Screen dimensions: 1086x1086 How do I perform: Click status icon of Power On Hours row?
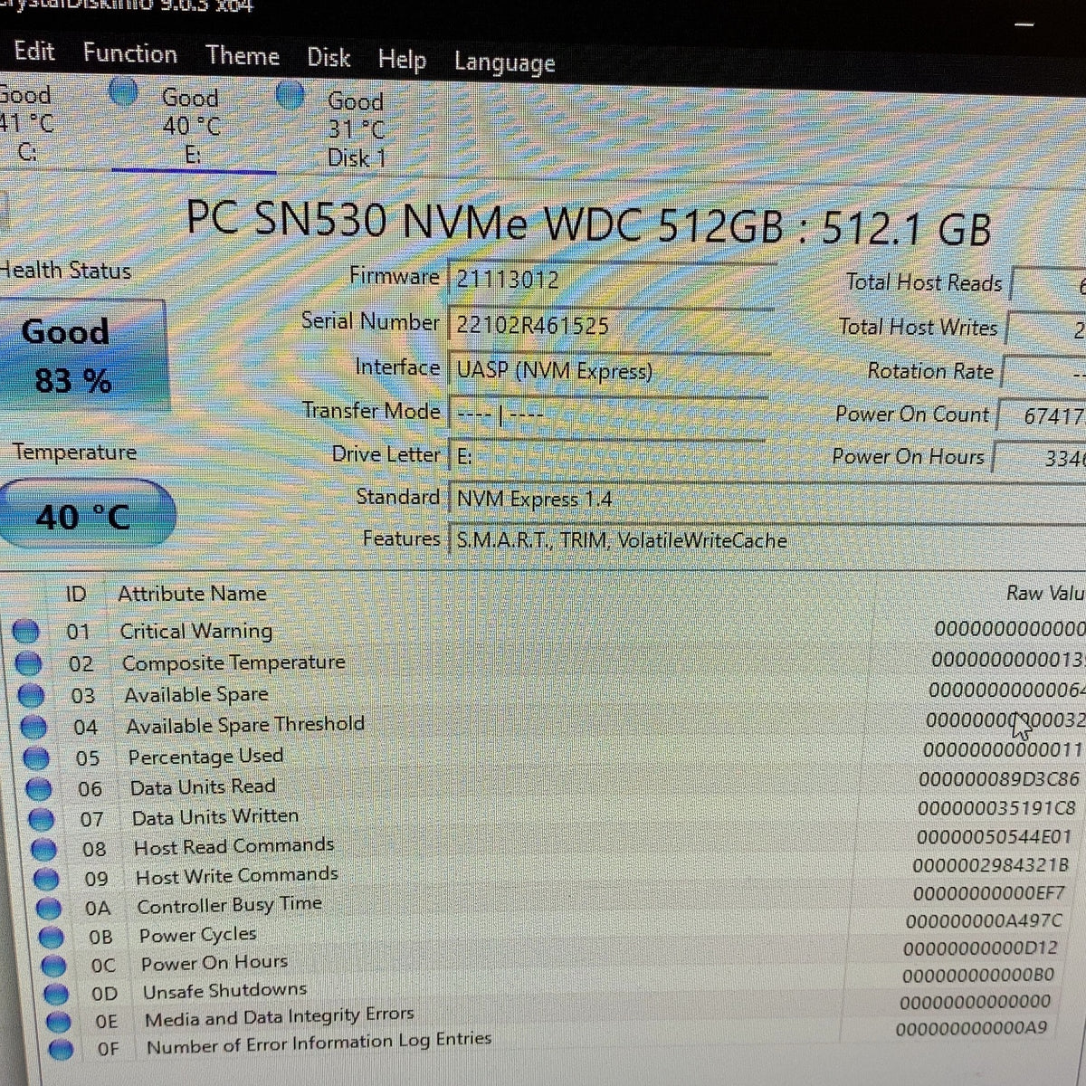point(54,966)
